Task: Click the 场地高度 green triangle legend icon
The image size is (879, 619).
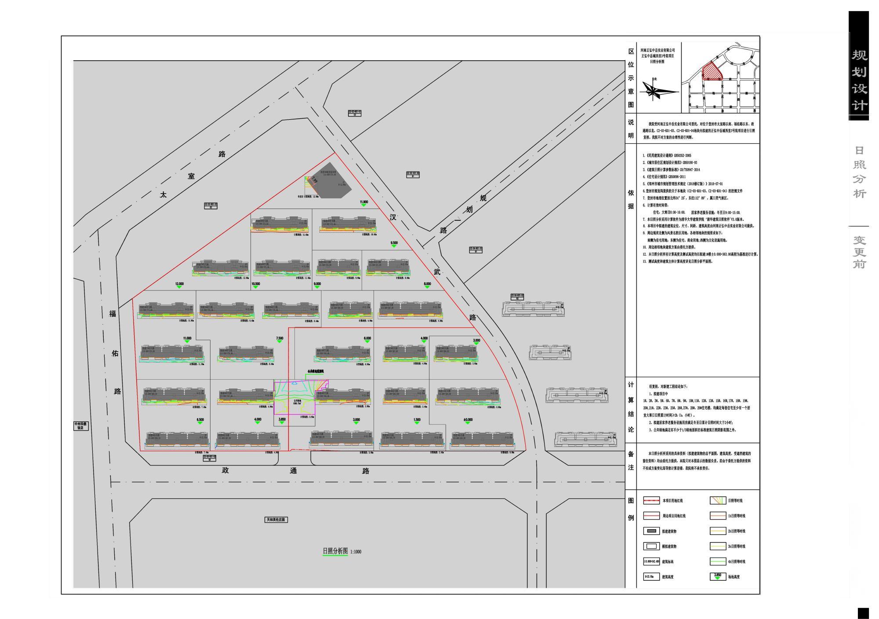Action: tap(717, 577)
